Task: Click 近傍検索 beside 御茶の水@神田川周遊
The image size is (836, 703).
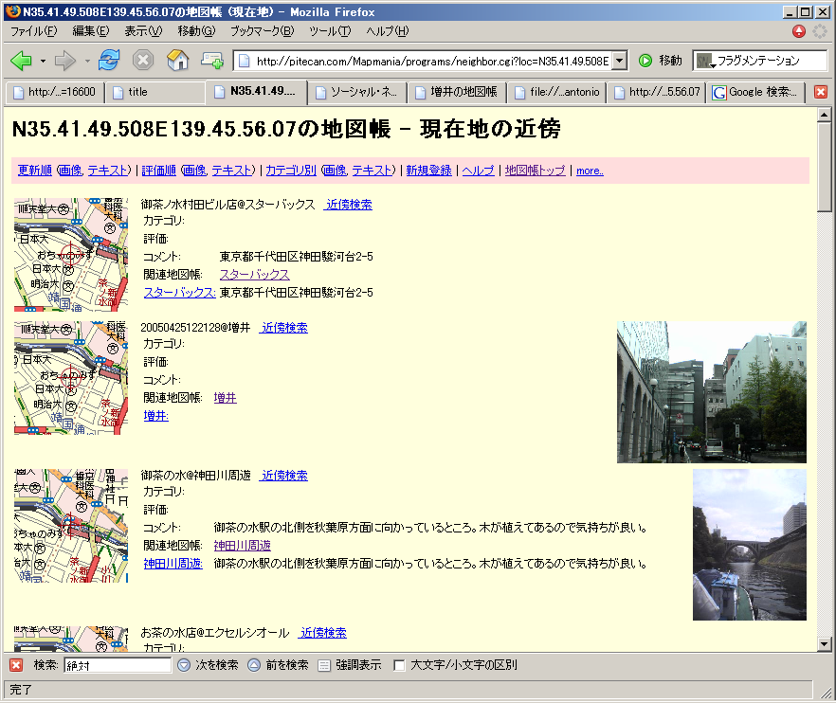Action: [284, 476]
